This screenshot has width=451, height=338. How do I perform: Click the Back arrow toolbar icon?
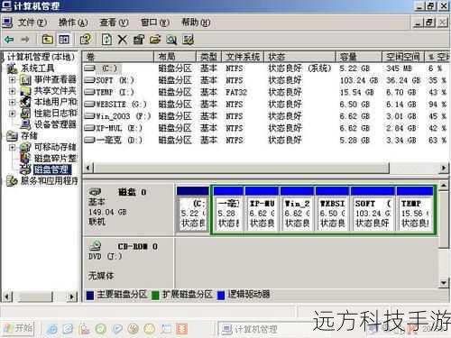coord(9,40)
